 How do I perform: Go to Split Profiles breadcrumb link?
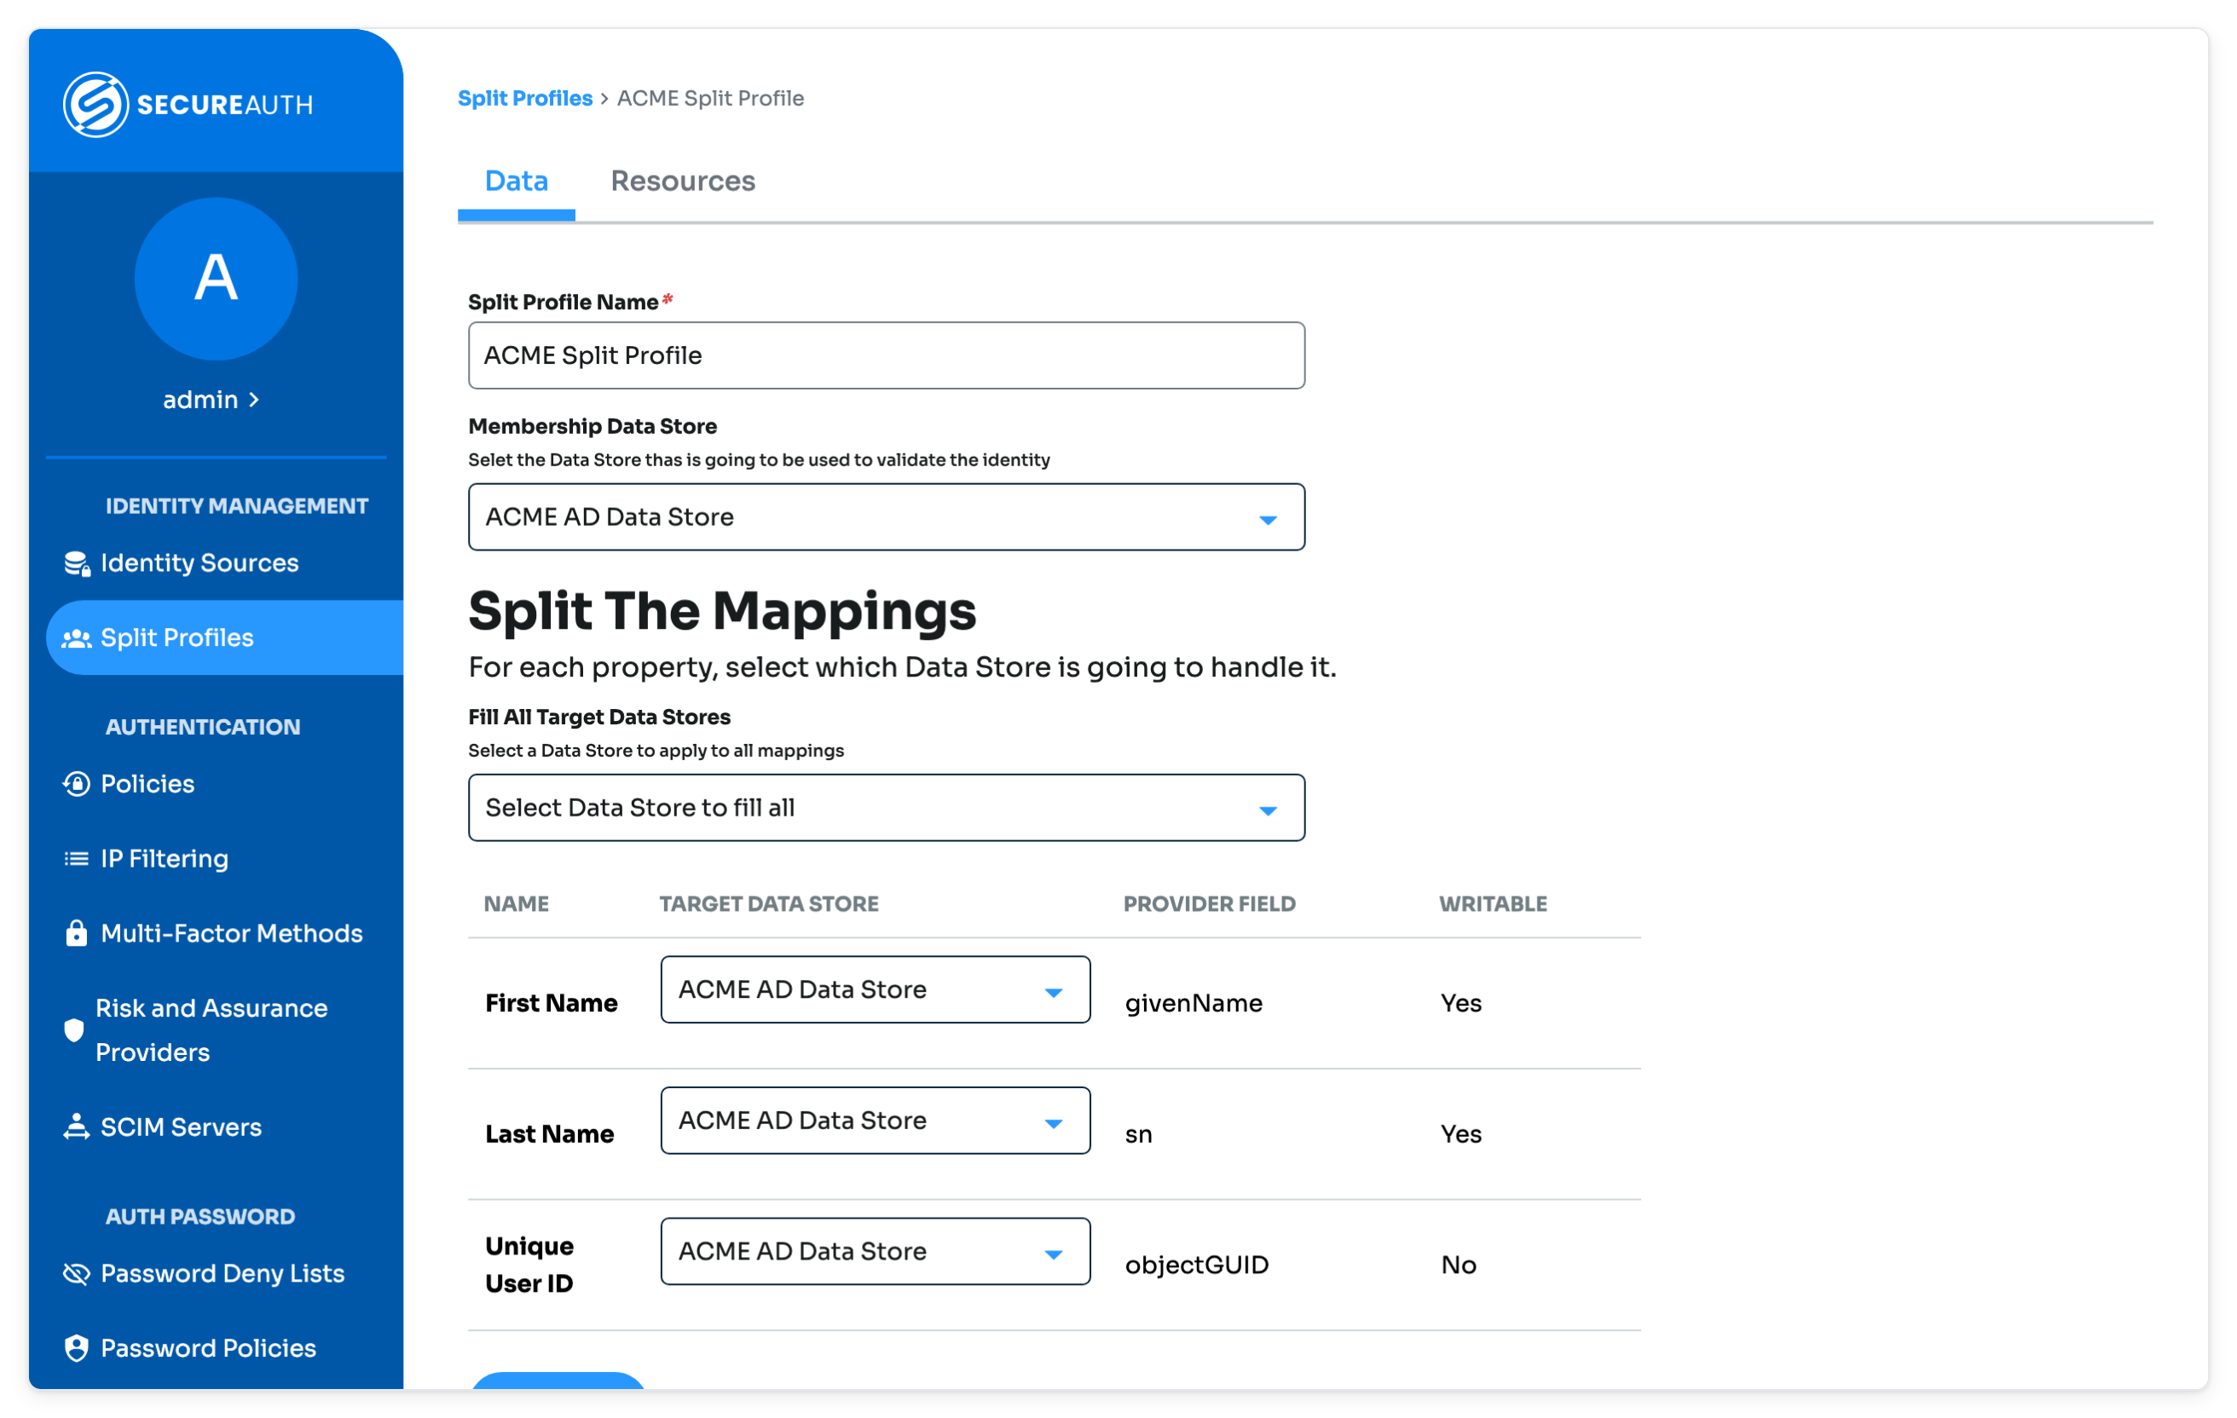[525, 99]
